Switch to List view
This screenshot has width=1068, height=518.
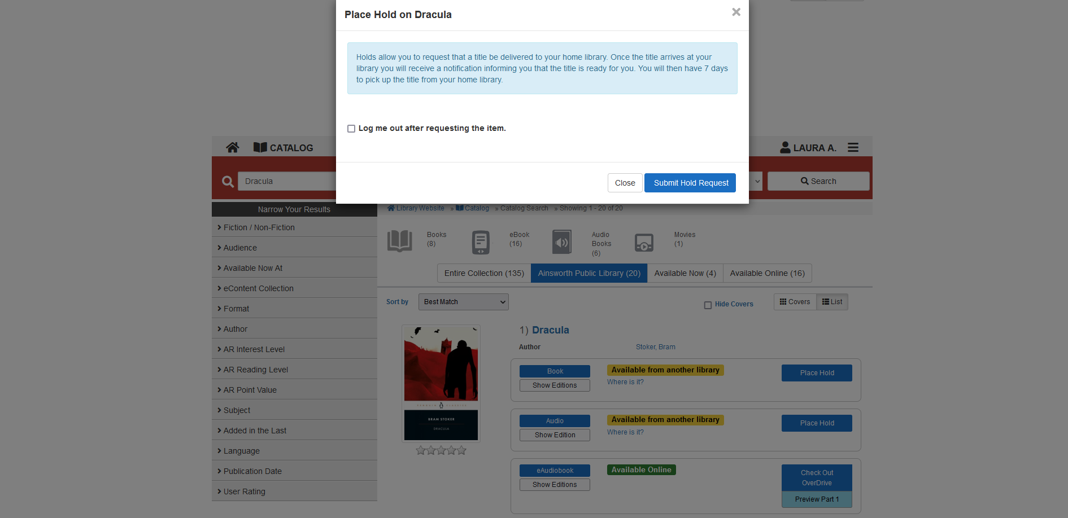point(832,302)
